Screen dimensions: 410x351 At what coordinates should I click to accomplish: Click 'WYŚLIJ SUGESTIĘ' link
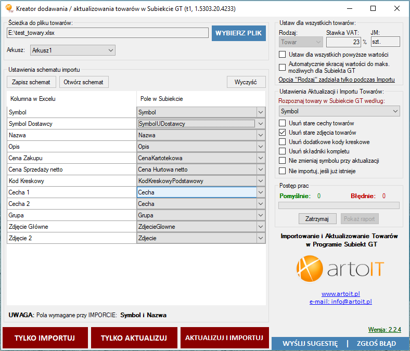[310, 343]
